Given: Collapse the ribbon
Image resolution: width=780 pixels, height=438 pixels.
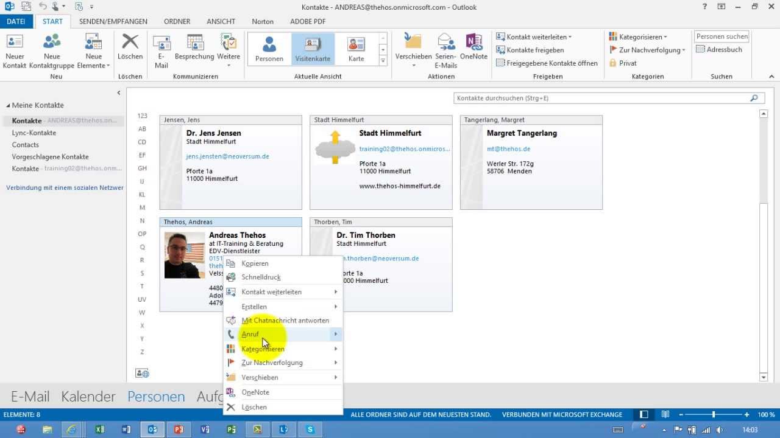Looking at the screenshot, I should [771, 77].
